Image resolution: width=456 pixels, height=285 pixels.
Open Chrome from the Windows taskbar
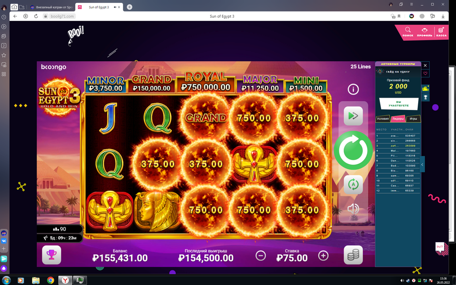coord(51,280)
